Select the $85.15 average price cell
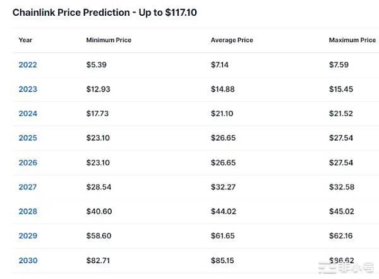This screenshot has width=379, height=279. (222, 260)
